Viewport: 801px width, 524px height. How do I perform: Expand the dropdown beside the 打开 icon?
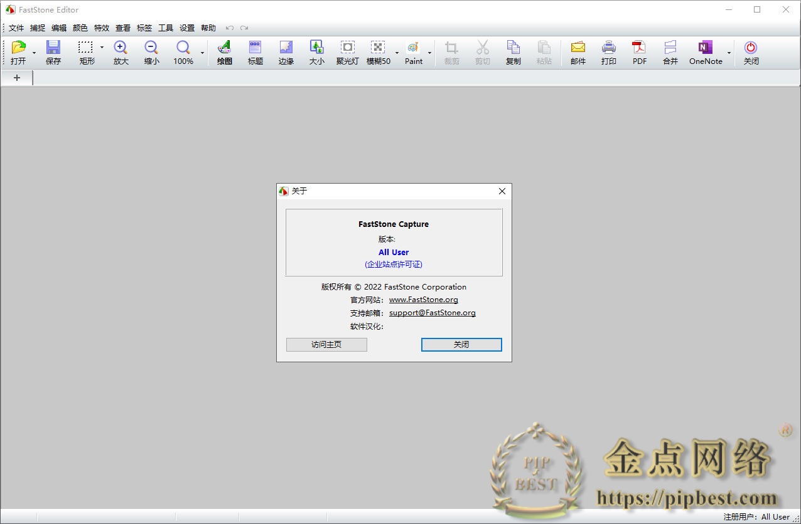(34, 53)
